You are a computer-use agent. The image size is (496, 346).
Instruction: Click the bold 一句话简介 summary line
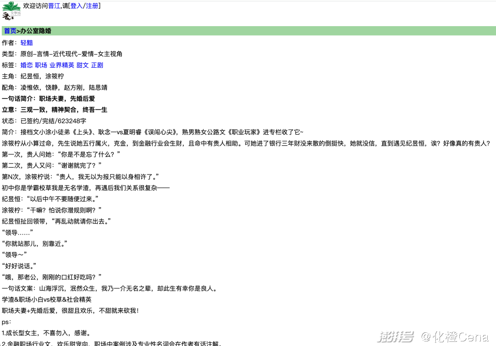click(x=48, y=99)
